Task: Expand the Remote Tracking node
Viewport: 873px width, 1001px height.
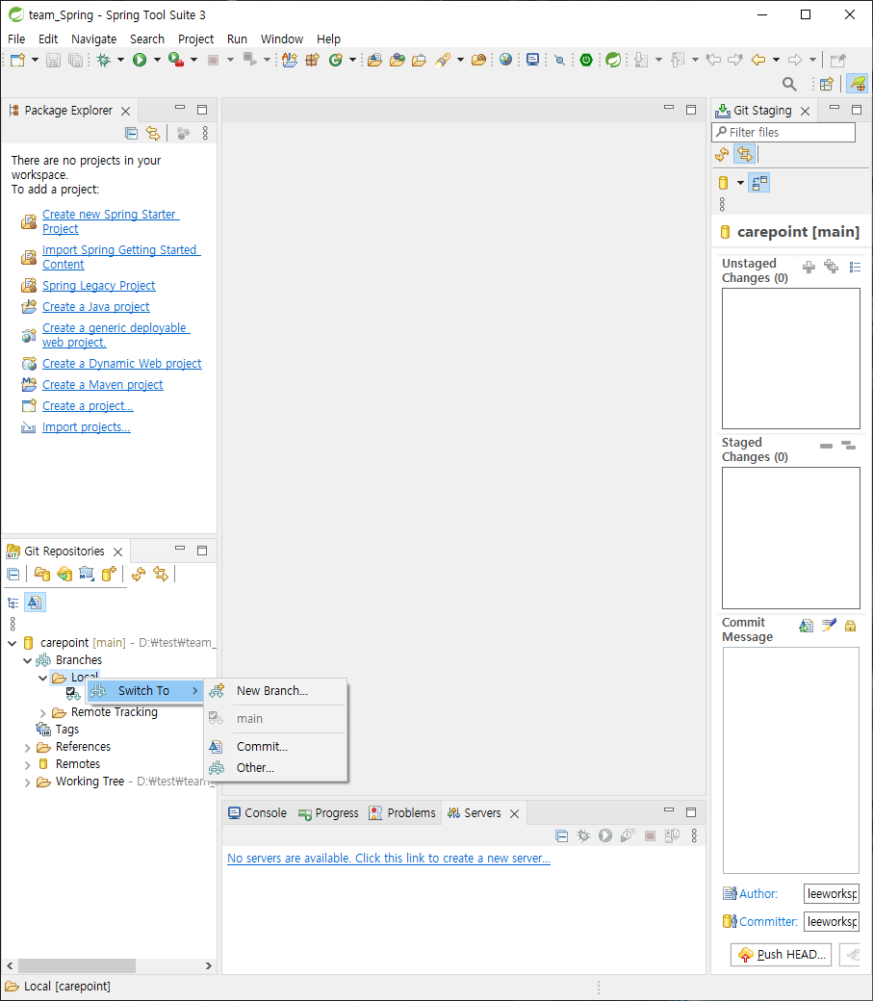Action: [42, 712]
